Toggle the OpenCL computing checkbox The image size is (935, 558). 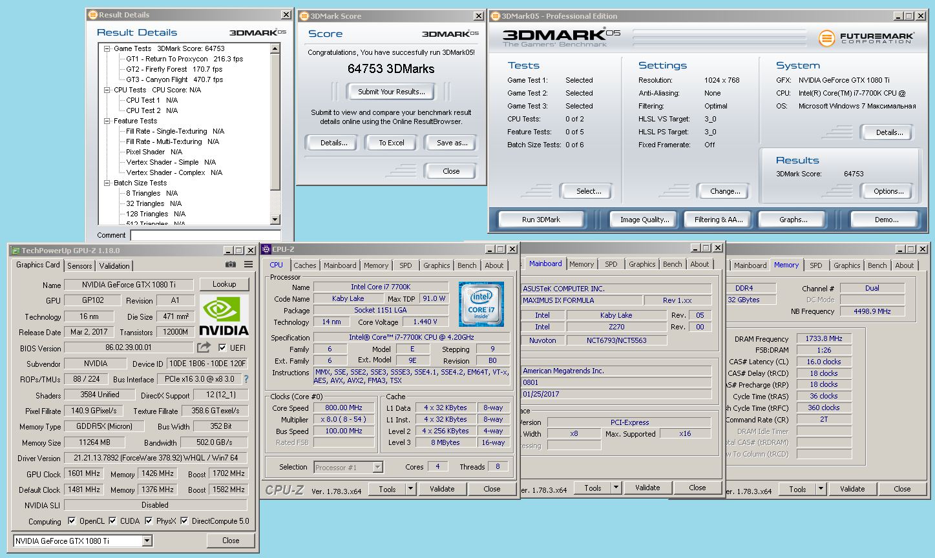pyautogui.click(x=72, y=521)
